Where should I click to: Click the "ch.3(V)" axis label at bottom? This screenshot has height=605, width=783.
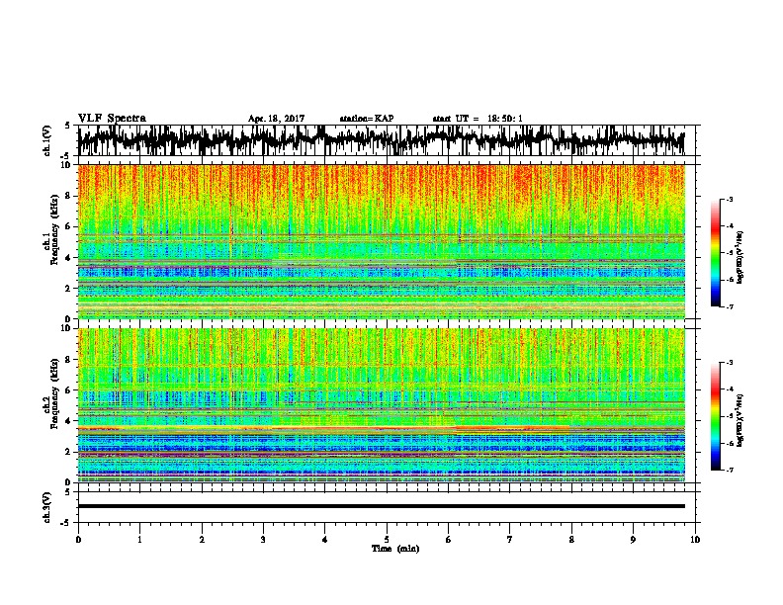46,507
